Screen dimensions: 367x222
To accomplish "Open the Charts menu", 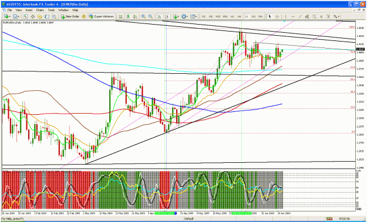I will pos(40,11).
